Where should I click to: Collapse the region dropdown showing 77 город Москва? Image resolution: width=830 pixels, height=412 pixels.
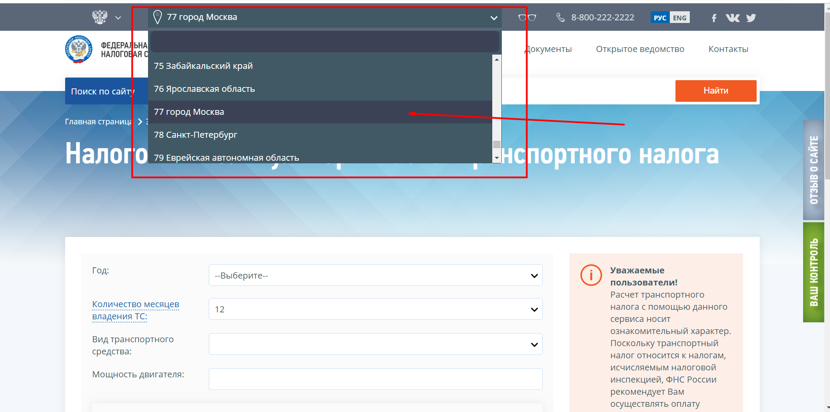click(494, 18)
